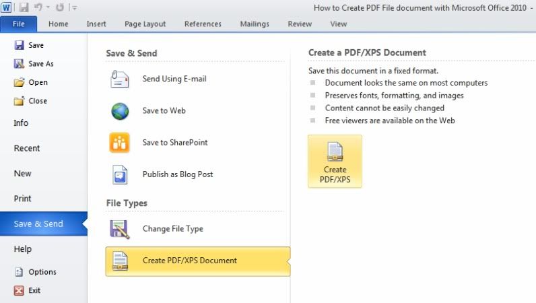
Task: Click Exit to quit Word
Action: 34,290
